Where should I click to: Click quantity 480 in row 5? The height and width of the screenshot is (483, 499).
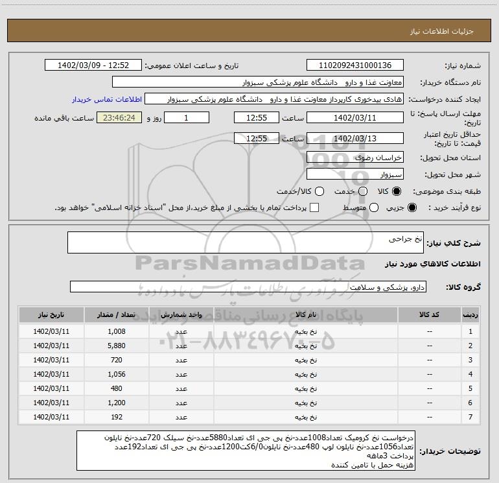(x=117, y=389)
